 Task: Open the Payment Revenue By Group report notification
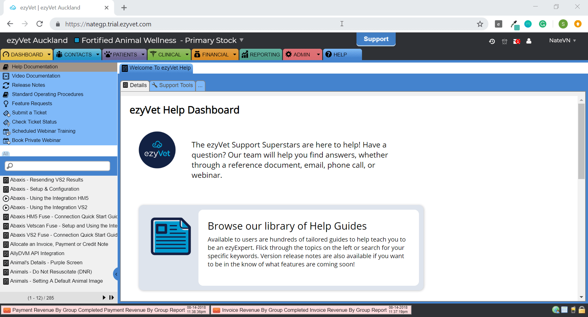click(x=105, y=310)
